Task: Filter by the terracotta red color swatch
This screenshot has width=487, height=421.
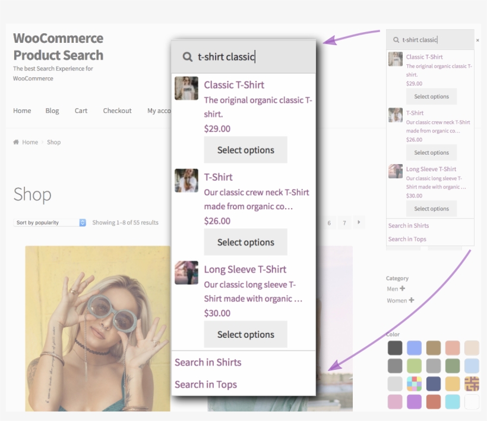Action: click(434, 402)
